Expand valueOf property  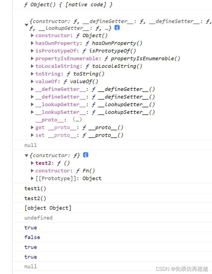coord(32,81)
